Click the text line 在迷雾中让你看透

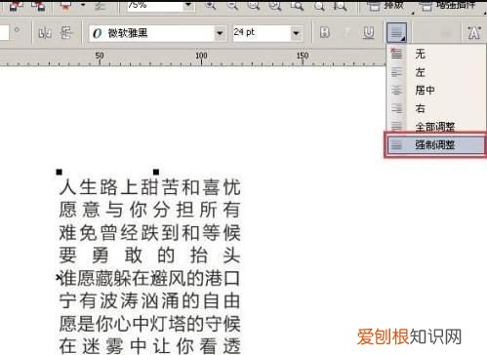click(x=149, y=346)
